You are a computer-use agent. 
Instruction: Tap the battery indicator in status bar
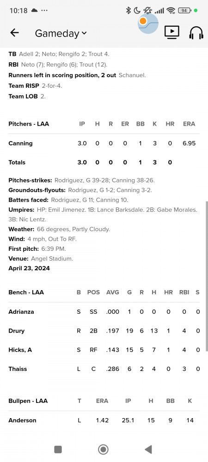[184, 11]
